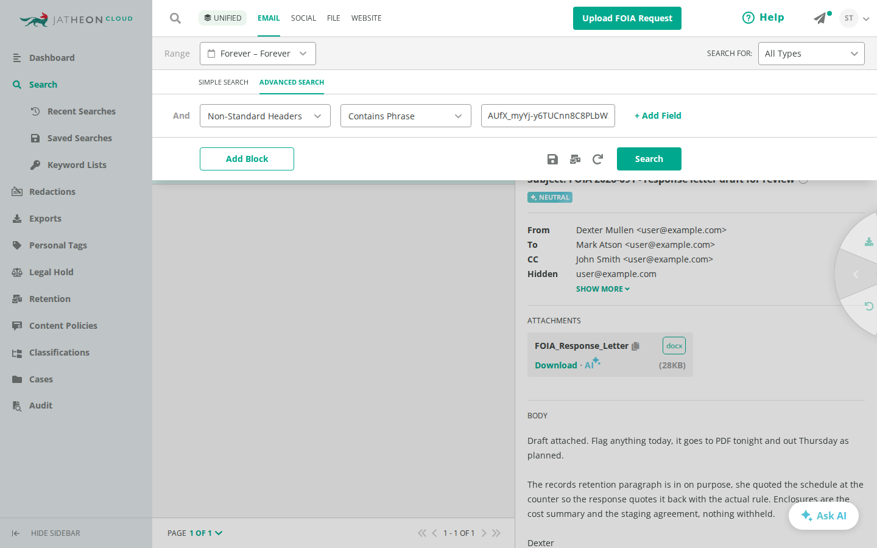Open the Ask AI assistant

pyautogui.click(x=823, y=516)
